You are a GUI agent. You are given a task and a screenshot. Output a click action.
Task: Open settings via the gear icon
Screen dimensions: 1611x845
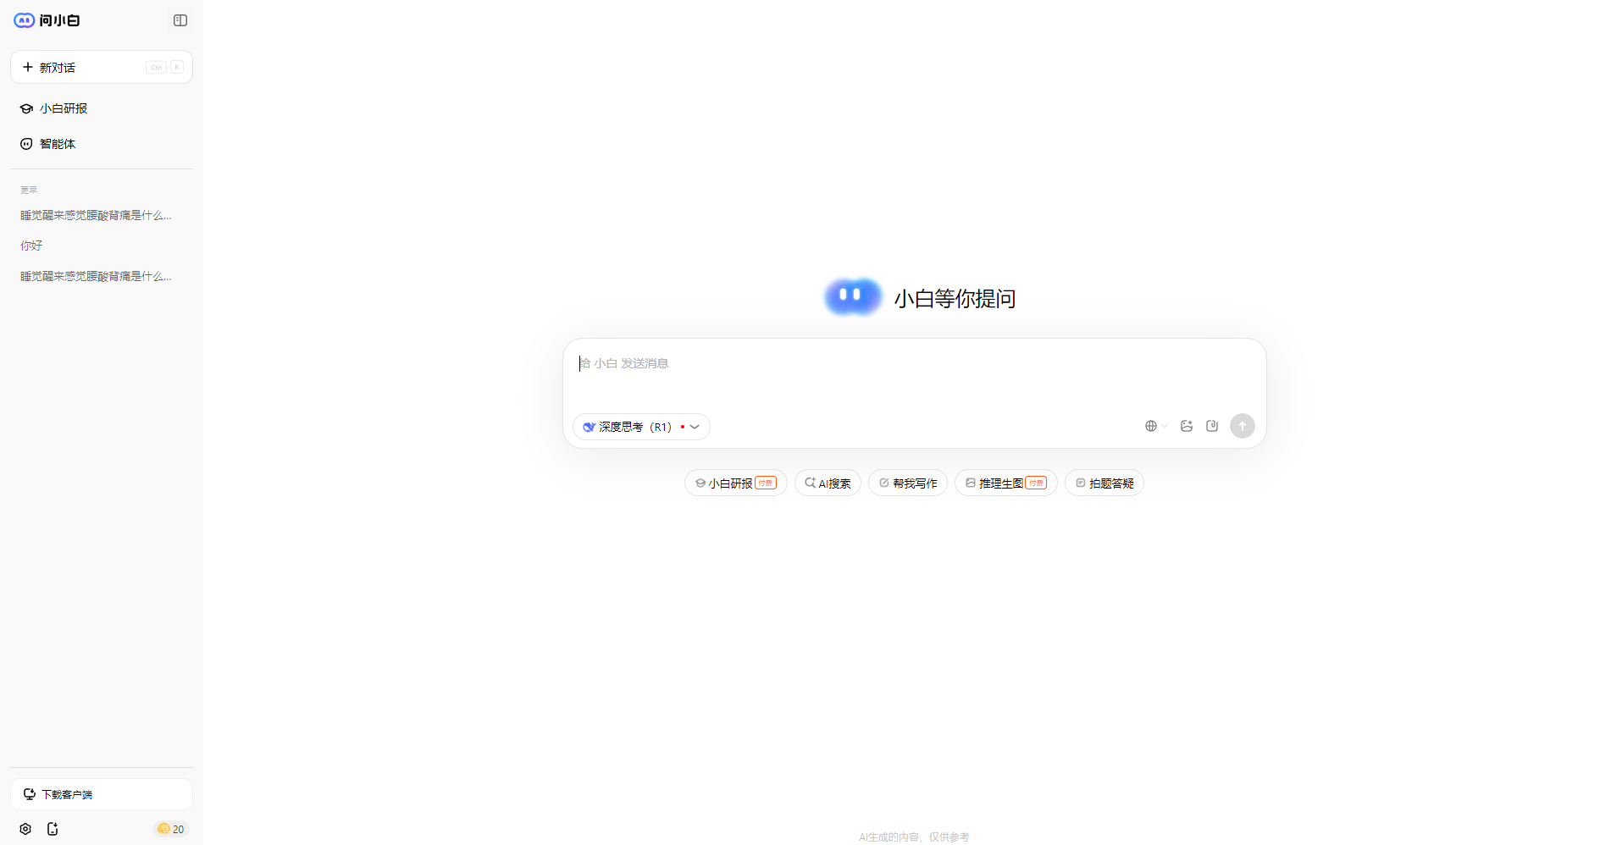pyautogui.click(x=25, y=829)
